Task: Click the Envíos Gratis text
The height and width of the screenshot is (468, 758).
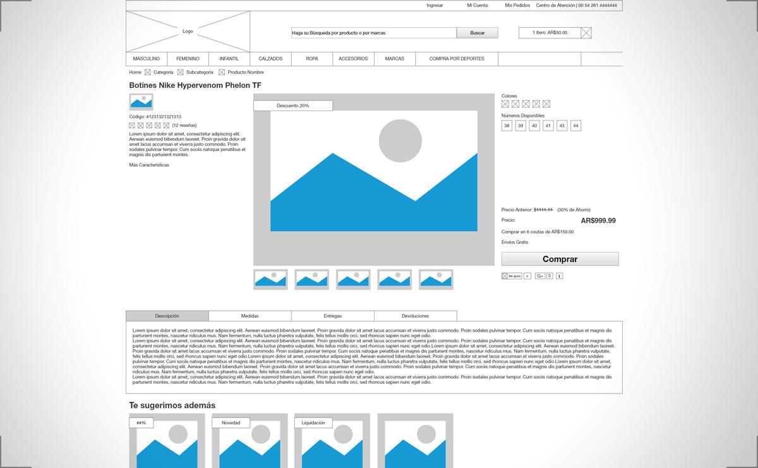Action: coord(515,242)
